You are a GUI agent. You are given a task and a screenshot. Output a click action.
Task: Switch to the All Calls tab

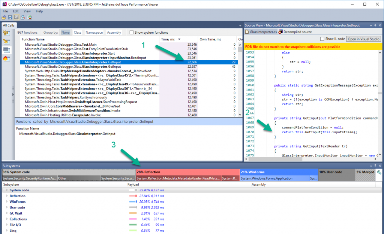8,25
